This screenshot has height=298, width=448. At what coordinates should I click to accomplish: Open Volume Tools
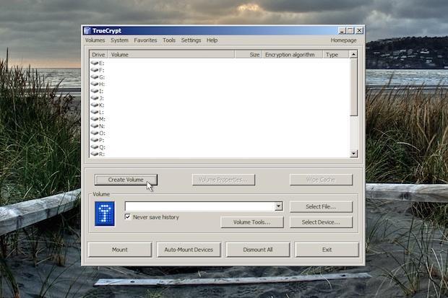[252, 222]
